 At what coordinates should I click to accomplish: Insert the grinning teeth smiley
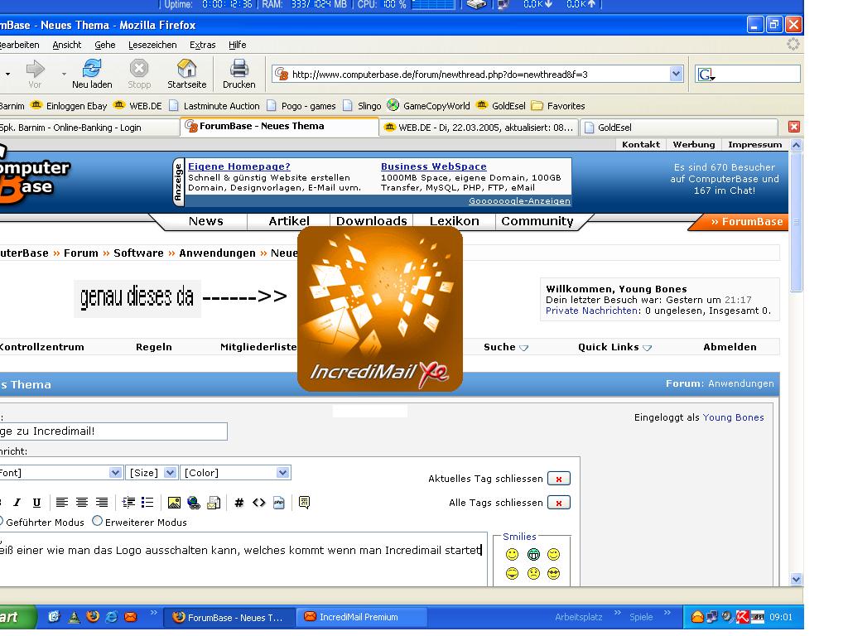(533, 554)
